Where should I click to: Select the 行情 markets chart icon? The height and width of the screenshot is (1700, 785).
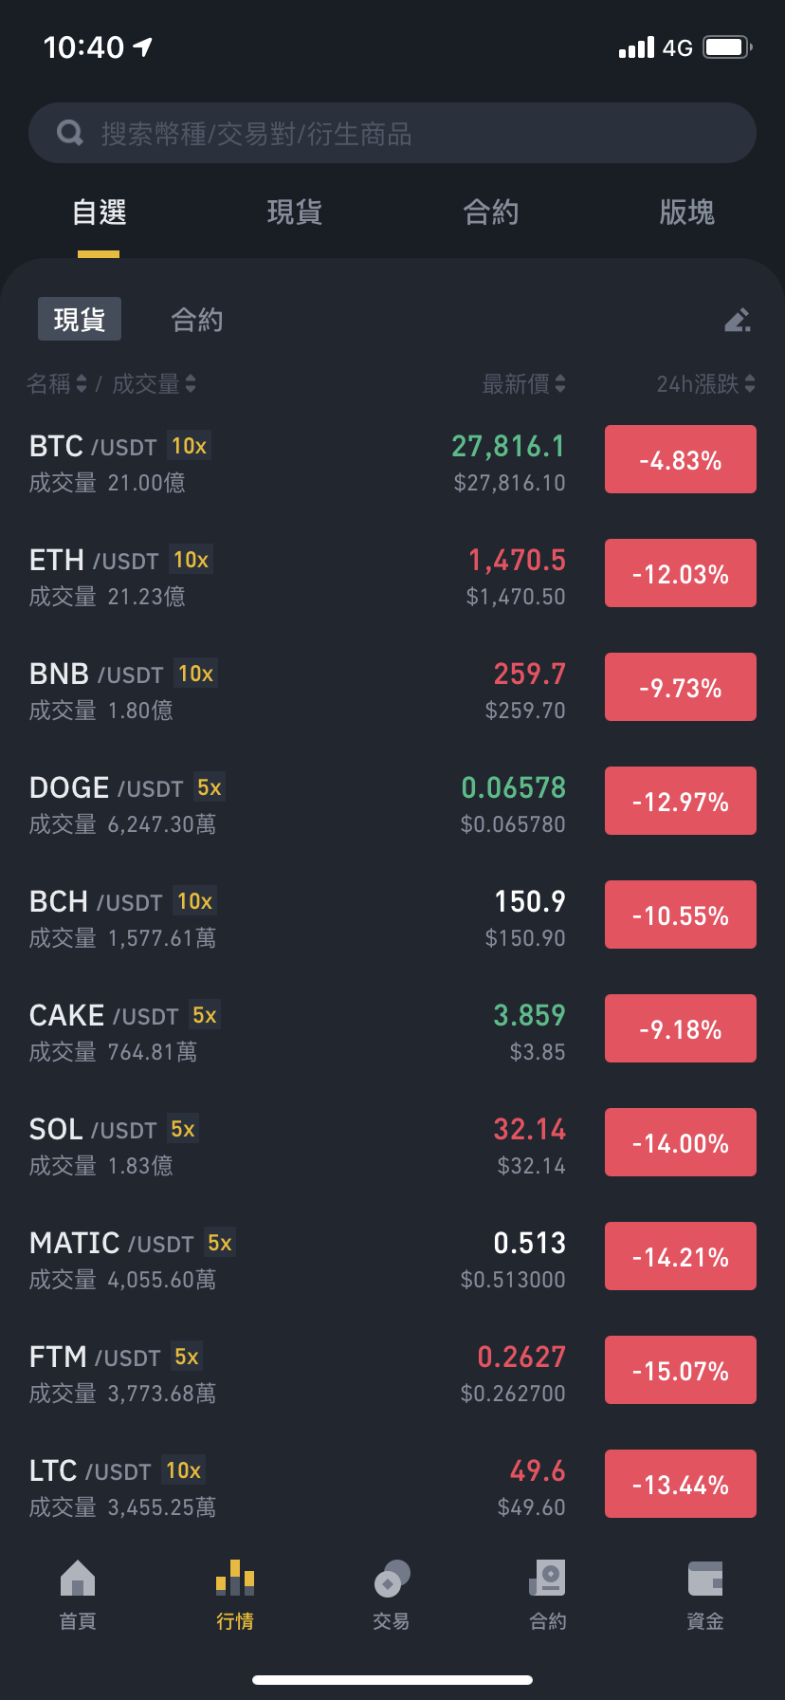(x=235, y=1578)
